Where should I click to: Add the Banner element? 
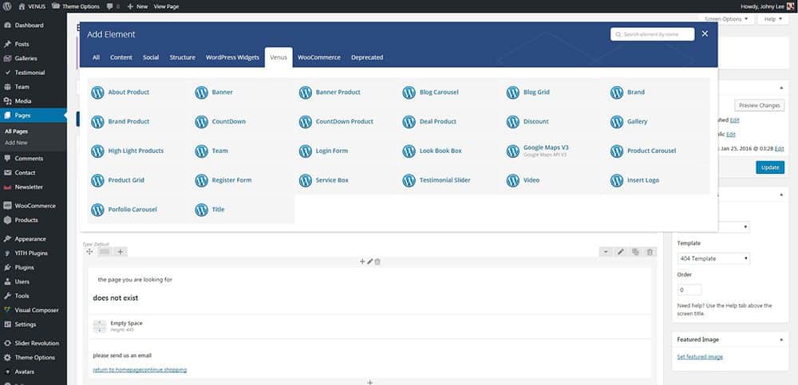point(243,92)
